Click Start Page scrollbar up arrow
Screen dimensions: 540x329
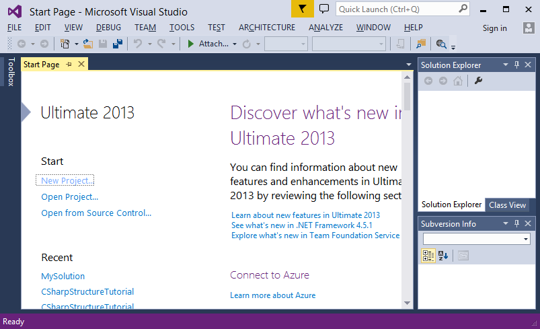407,77
